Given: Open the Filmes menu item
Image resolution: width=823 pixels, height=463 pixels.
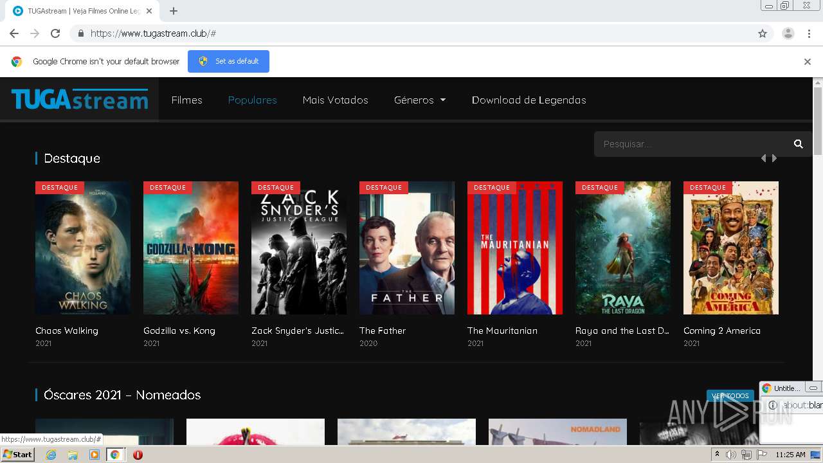Looking at the screenshot, I should 186,100.
